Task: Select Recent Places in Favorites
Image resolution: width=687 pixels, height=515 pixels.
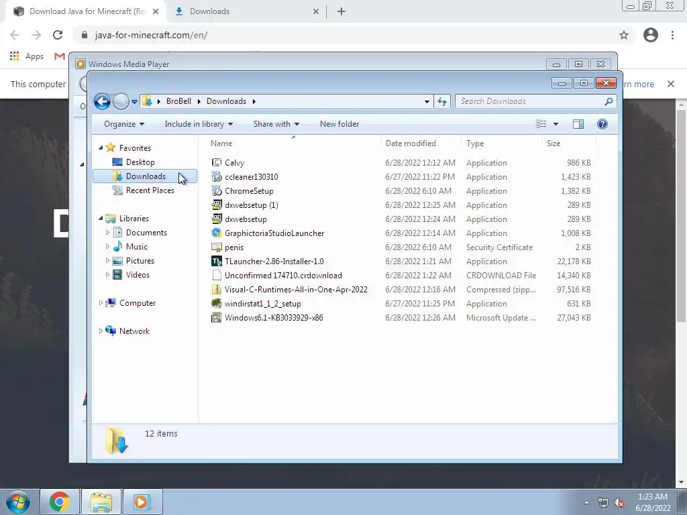Action: 144,190
